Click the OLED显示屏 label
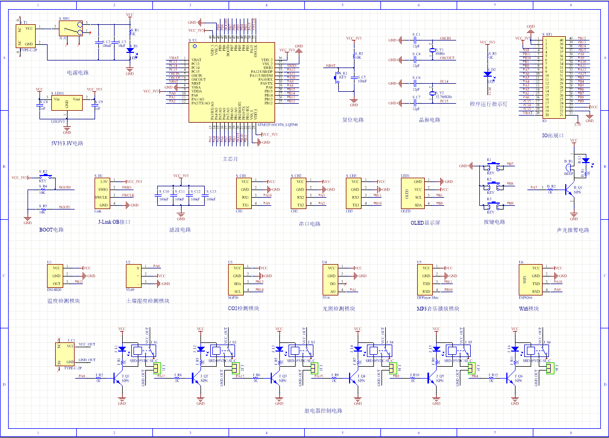The image size is (609, 438). [x=425, y=223]
